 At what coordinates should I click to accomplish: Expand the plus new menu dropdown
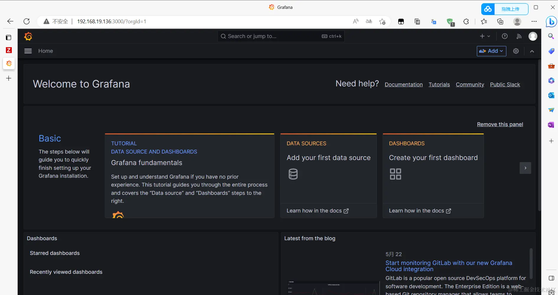pyautogui.click(x=485, y=36)
